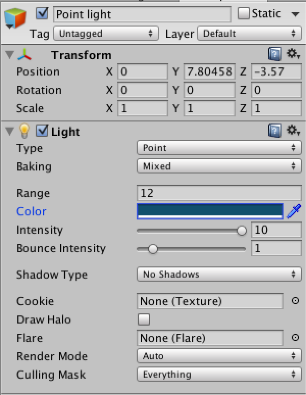Enable the Static checkbox

[244, 13]
